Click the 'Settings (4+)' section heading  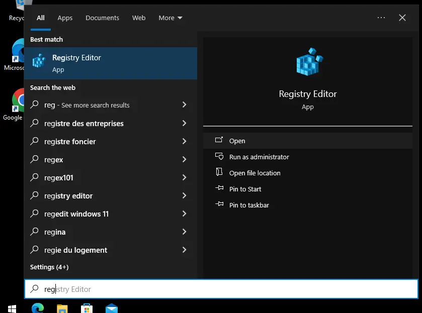pyautogui.click(x=49, y=267)
